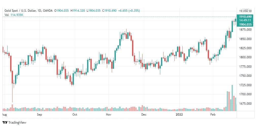Click the 2022 time axis label
This screenshot has height=127, width=257.
(x=179, y=115)
